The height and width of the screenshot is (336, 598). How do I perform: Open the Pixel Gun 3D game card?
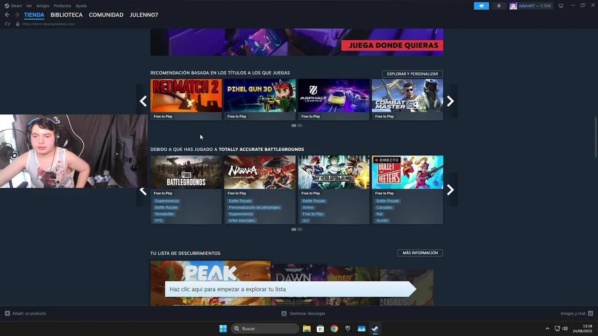(260, 100)
